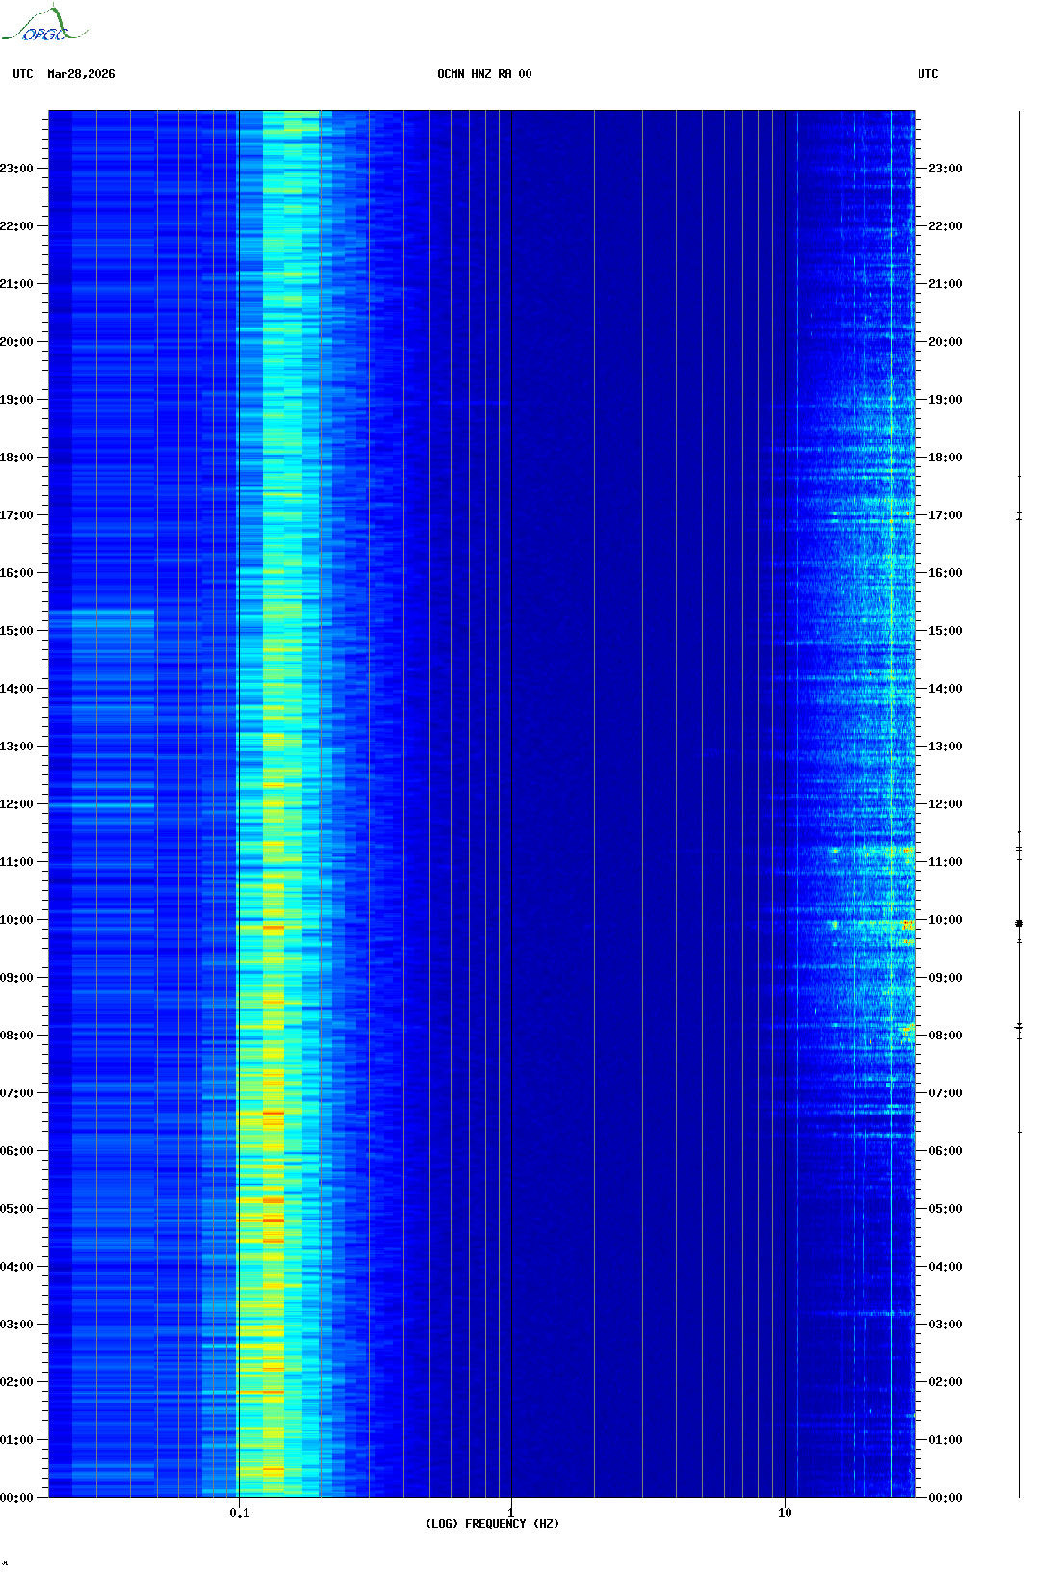This screenshot has width=1061, height=1574.
Task: Select the 10 Hz frequency axis tick label
Action: click(x=785, y=1512)
